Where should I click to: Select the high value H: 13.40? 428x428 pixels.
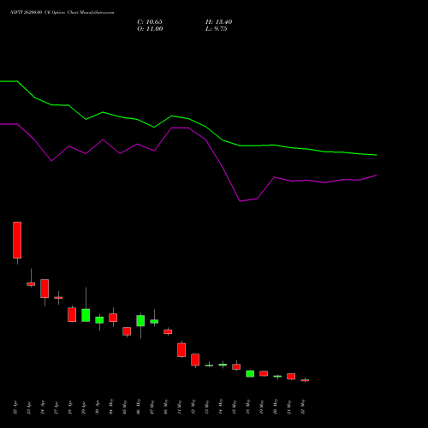pyautogui.click(x=219, y=22)
